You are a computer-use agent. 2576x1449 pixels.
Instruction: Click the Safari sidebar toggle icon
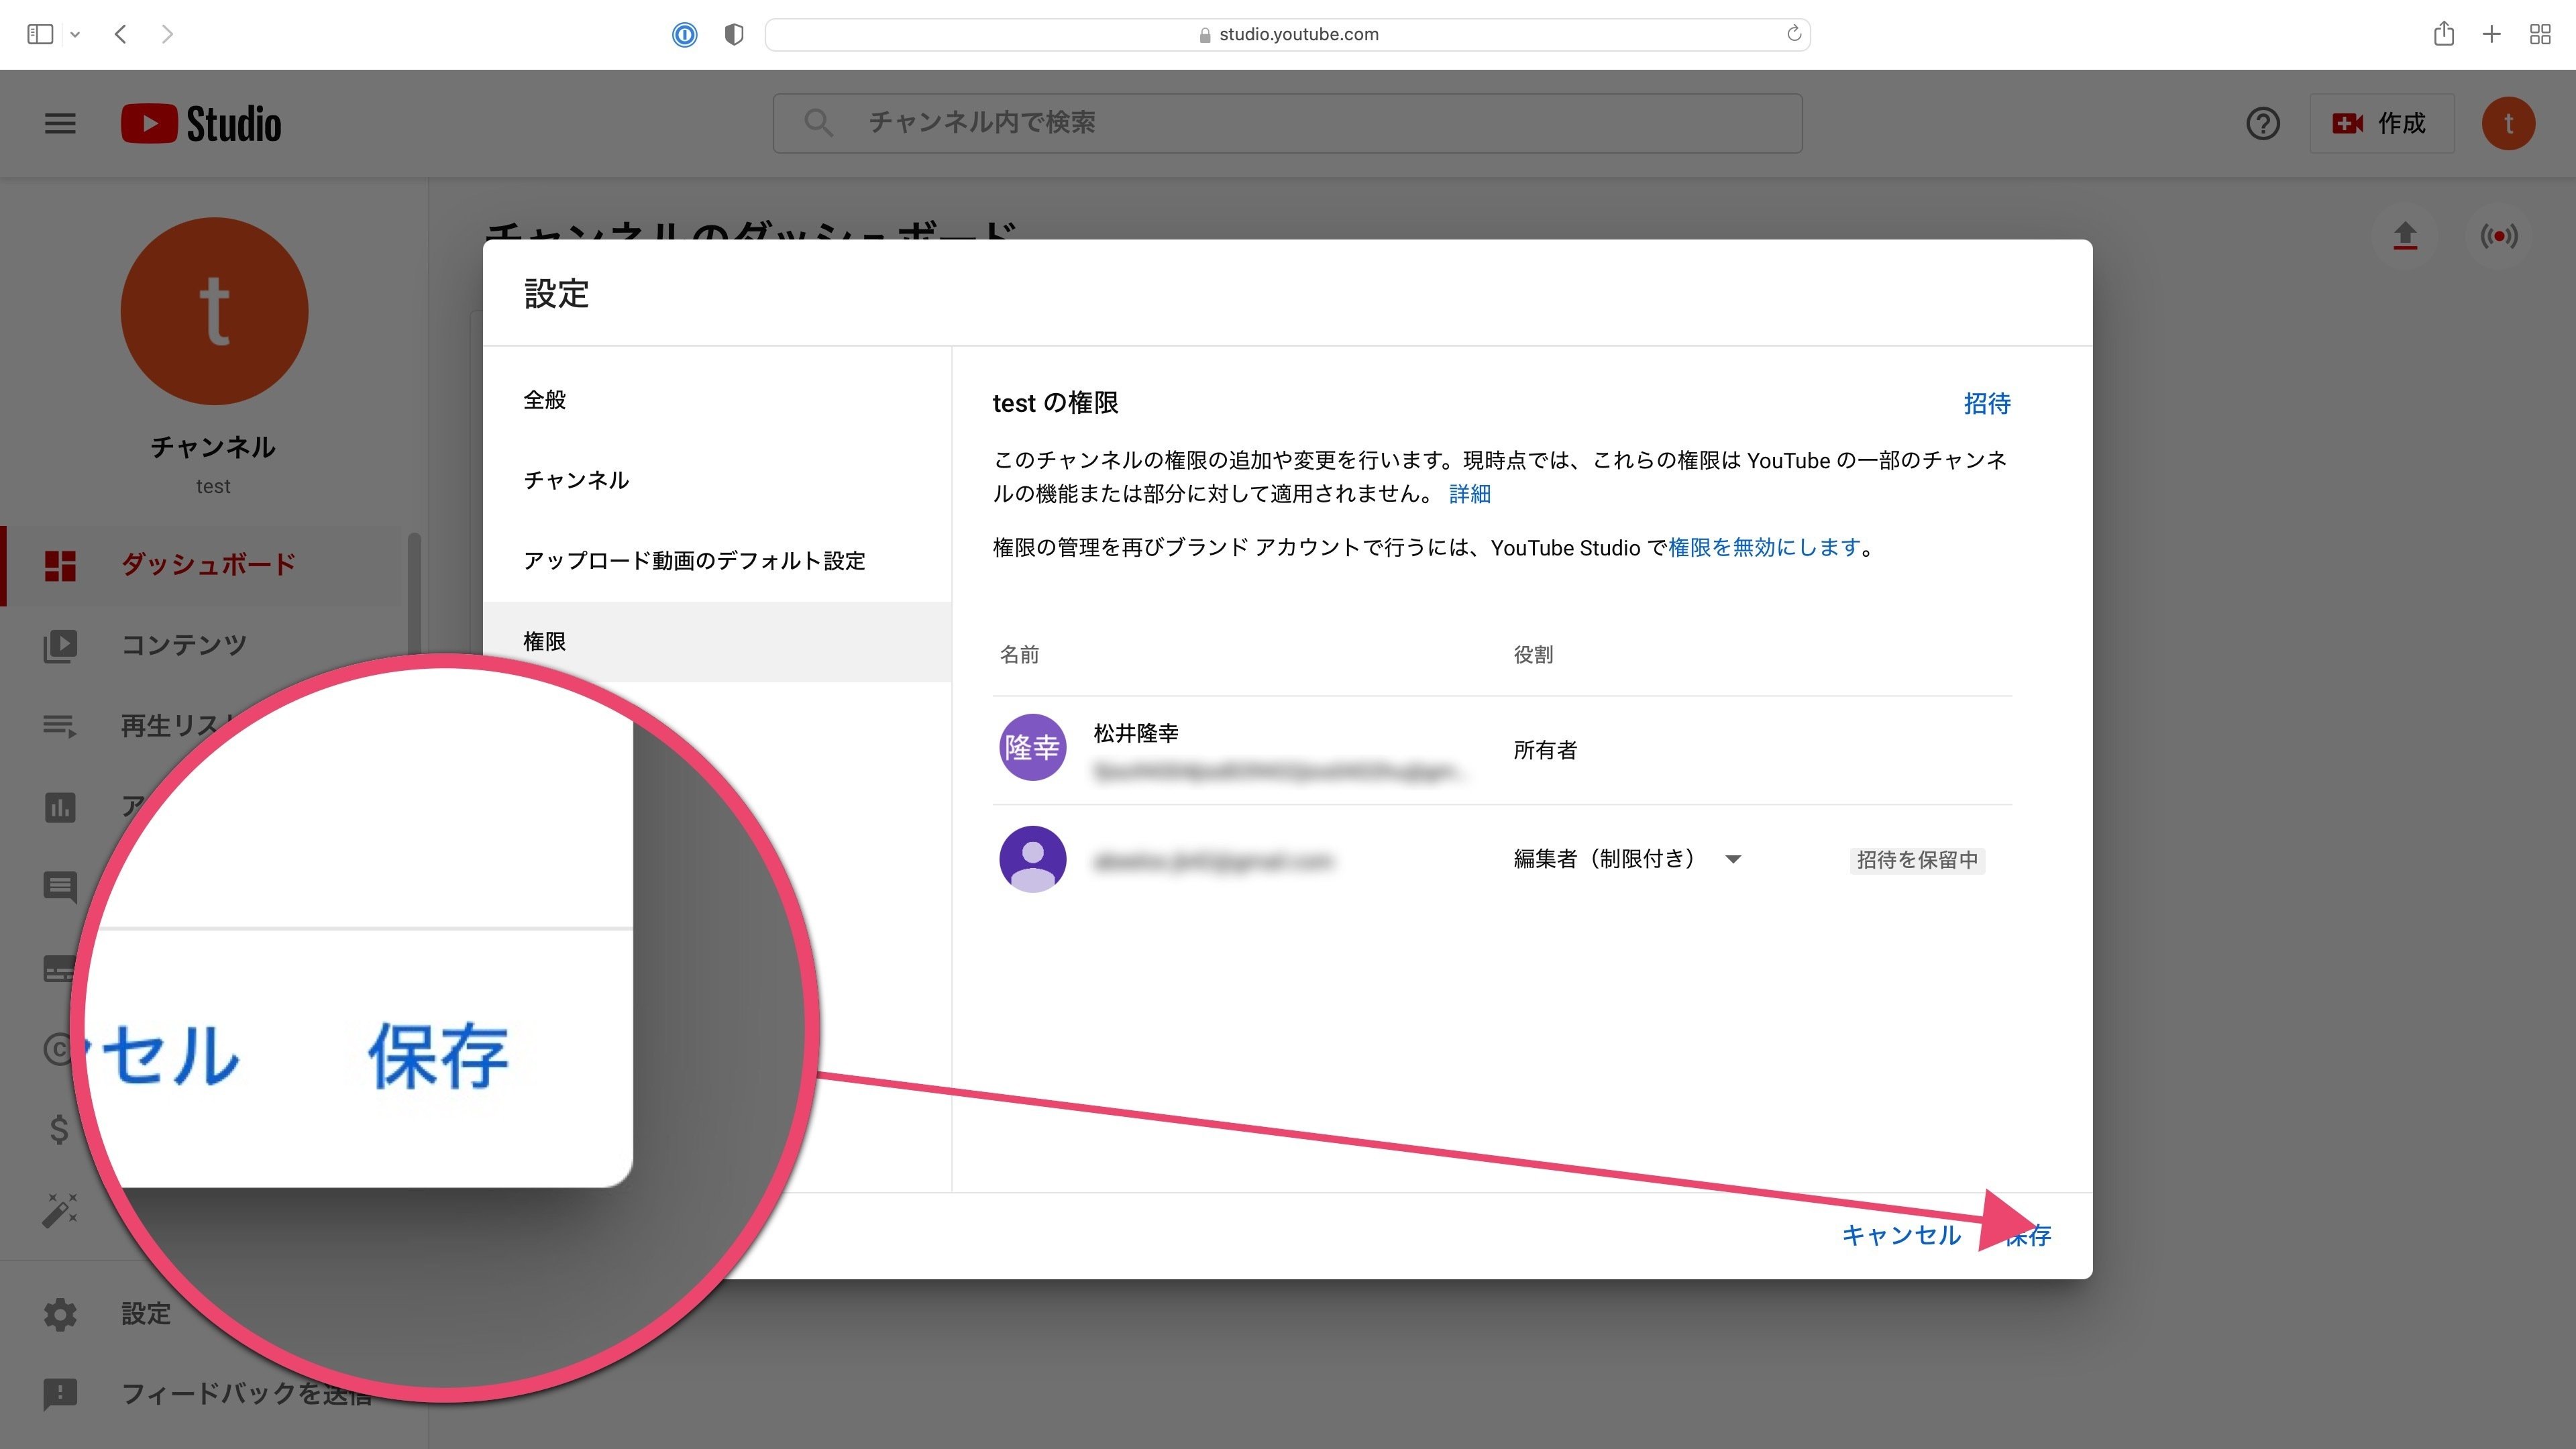(40, 34)
